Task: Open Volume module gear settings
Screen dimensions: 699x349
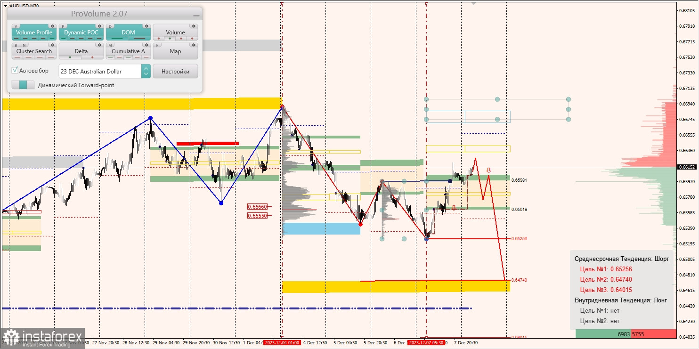Action: pyautogui.click(x=194, y=26)
